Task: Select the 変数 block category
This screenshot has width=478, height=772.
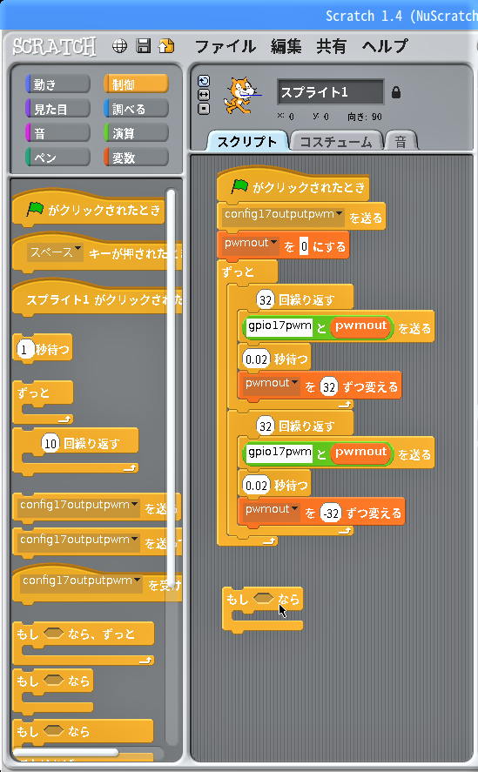Action: (136, 158)
